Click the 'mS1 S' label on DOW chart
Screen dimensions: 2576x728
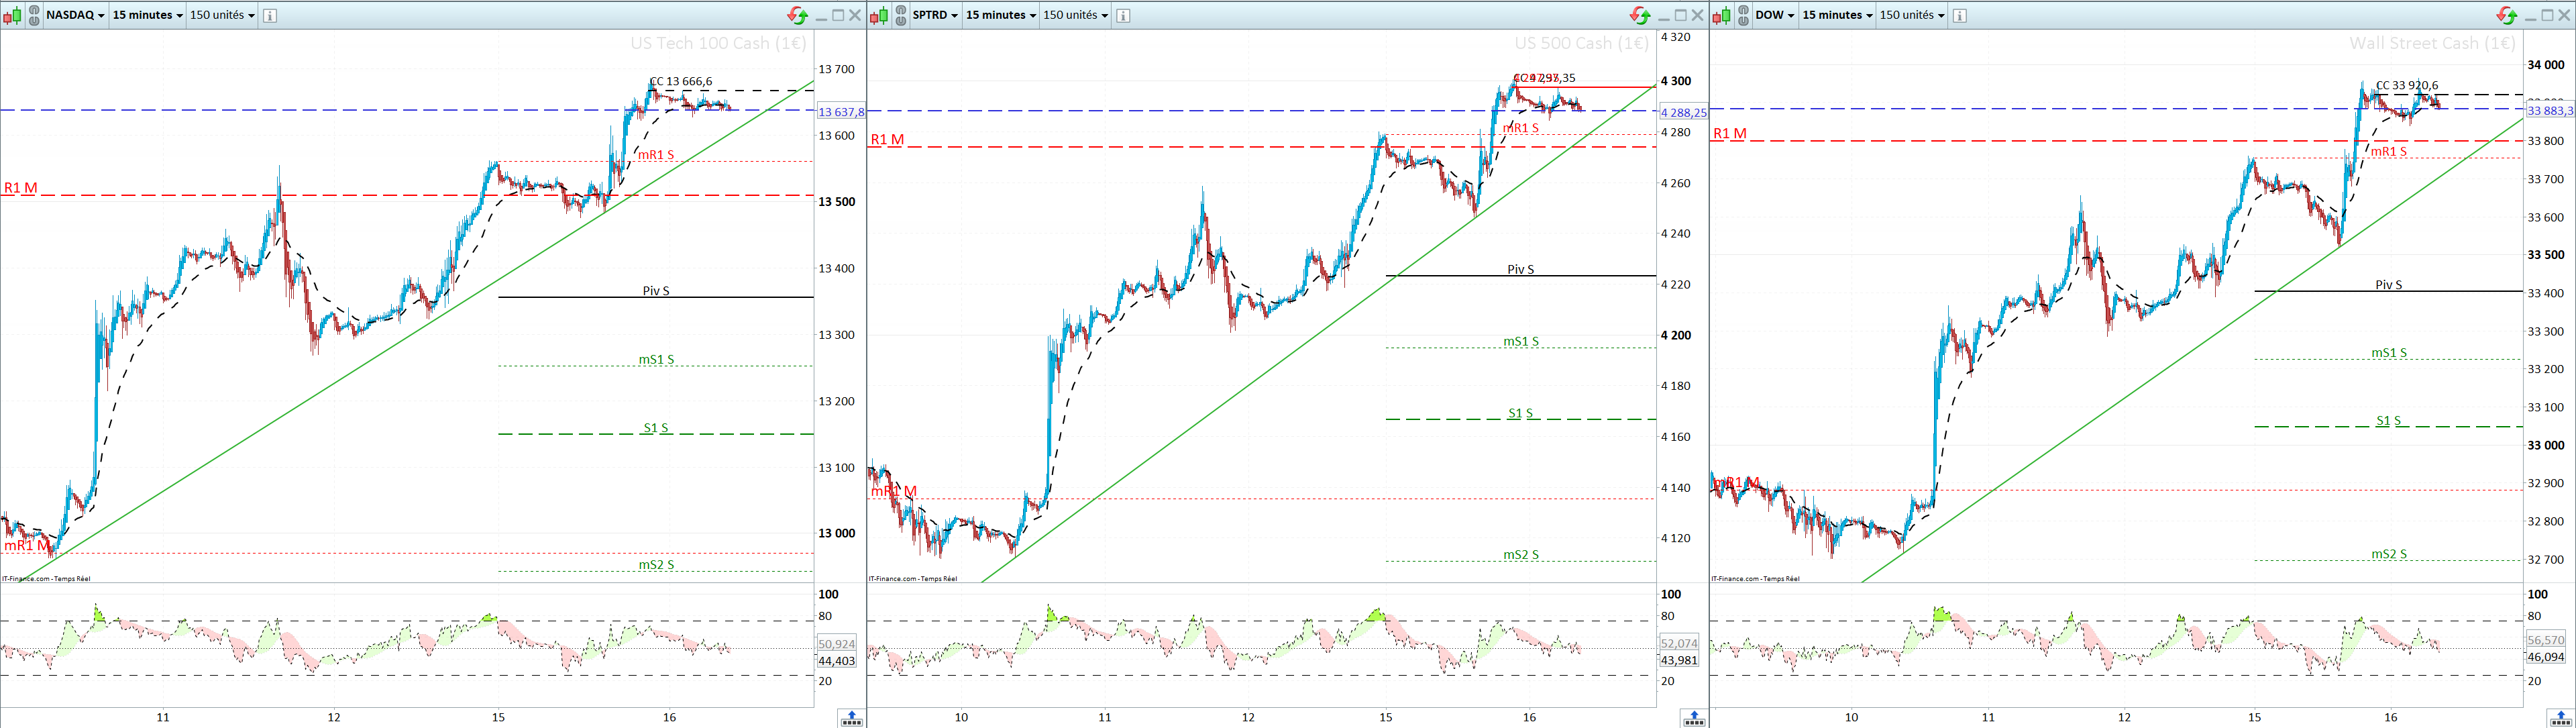pyautogui.click(x=2388, y=353)
